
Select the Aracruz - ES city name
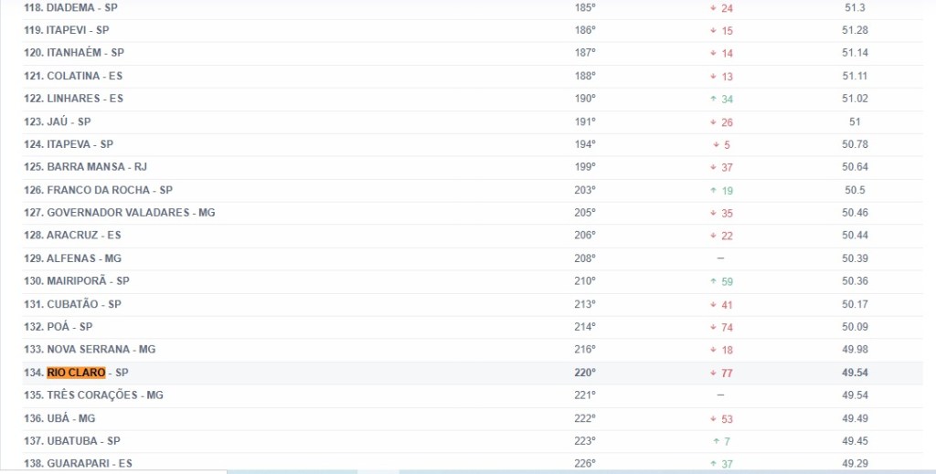pos(83,236)
